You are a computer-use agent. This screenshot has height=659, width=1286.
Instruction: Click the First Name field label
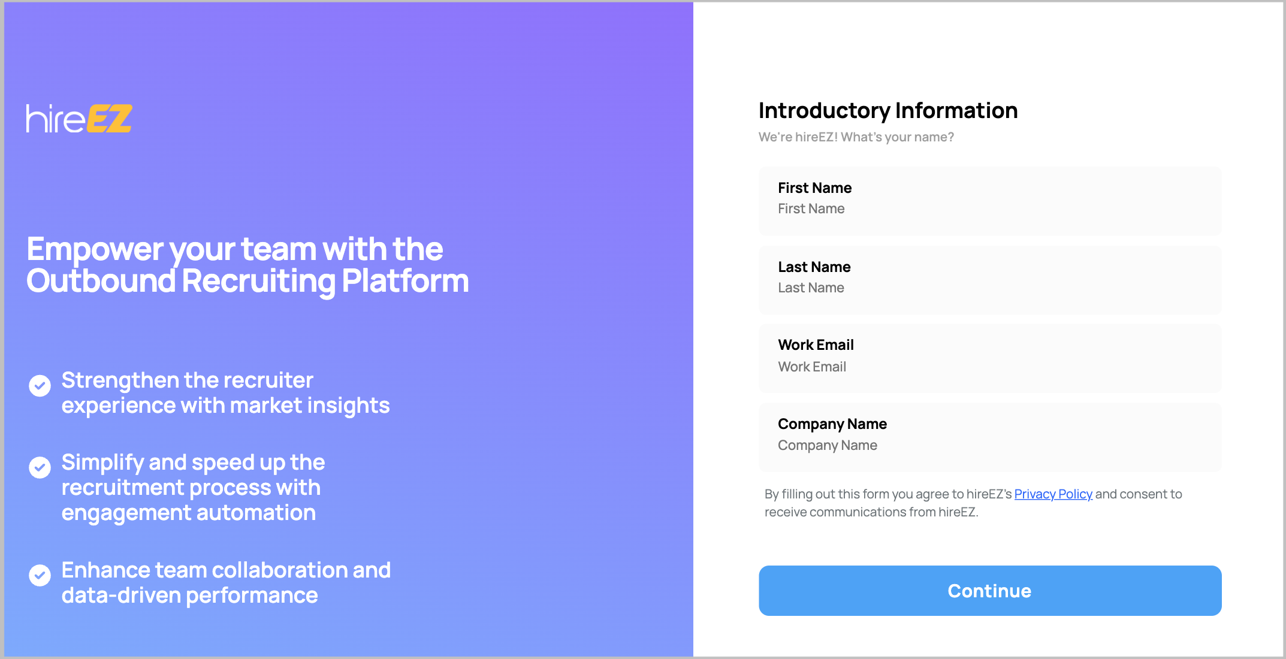(814, 188)
